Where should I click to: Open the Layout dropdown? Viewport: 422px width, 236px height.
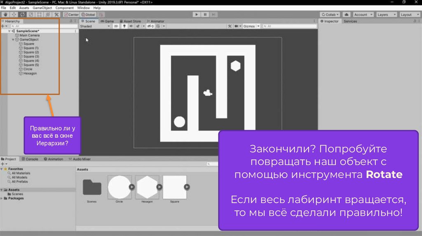coord(409,14)
